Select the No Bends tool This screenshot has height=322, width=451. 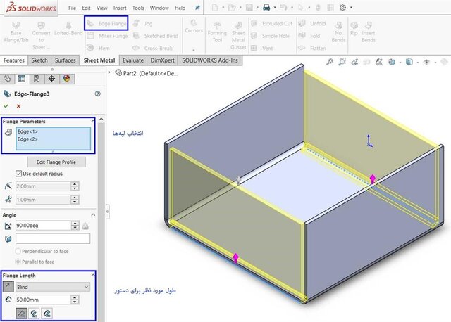pyautogui.click(x=338, y=32)
